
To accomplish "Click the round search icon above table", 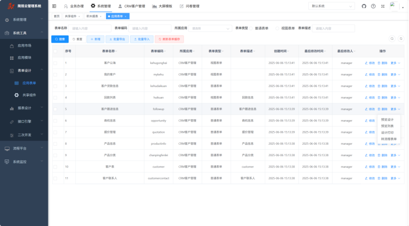I will pyautogui.click(x=392, y=38).
